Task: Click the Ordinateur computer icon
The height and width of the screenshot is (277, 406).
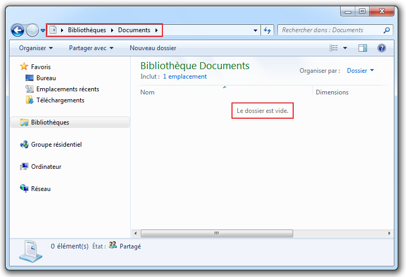Action: [x=24, y=166]
